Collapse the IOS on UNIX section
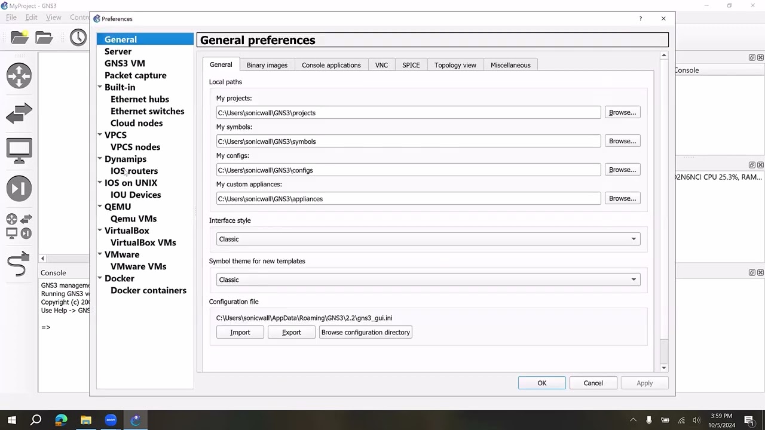The image size is (765, 430). point(100,183)
